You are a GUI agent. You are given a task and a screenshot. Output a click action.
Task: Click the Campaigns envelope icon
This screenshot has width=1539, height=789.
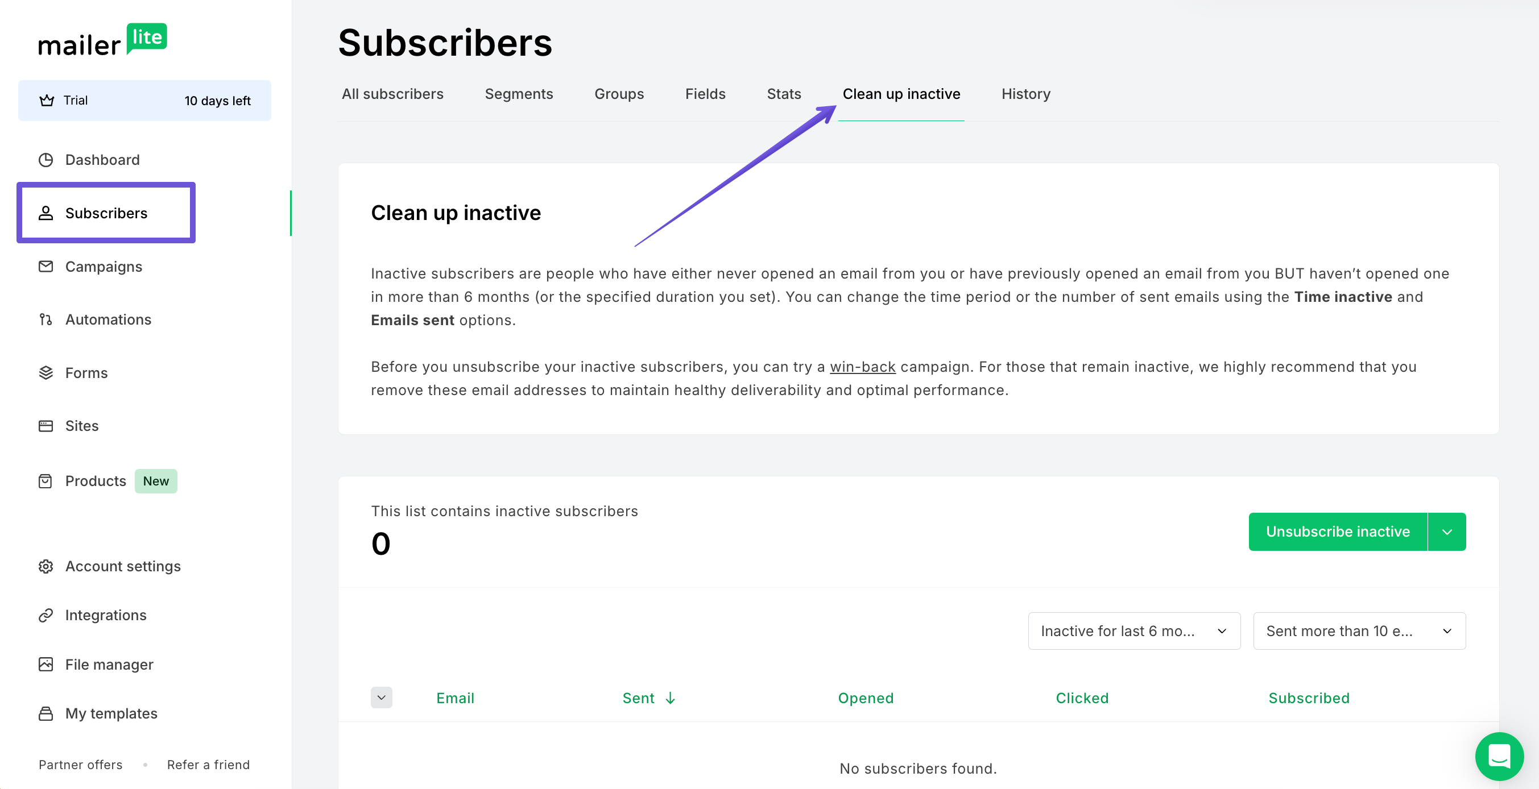pyautogui.click(x=46, y=267)
